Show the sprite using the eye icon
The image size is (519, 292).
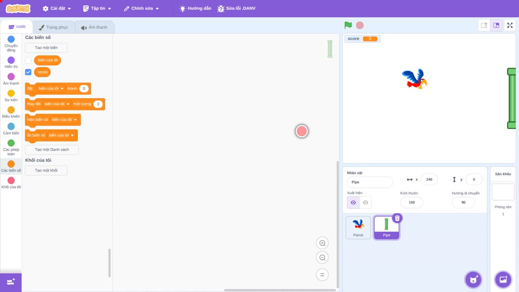coord(353,203)
